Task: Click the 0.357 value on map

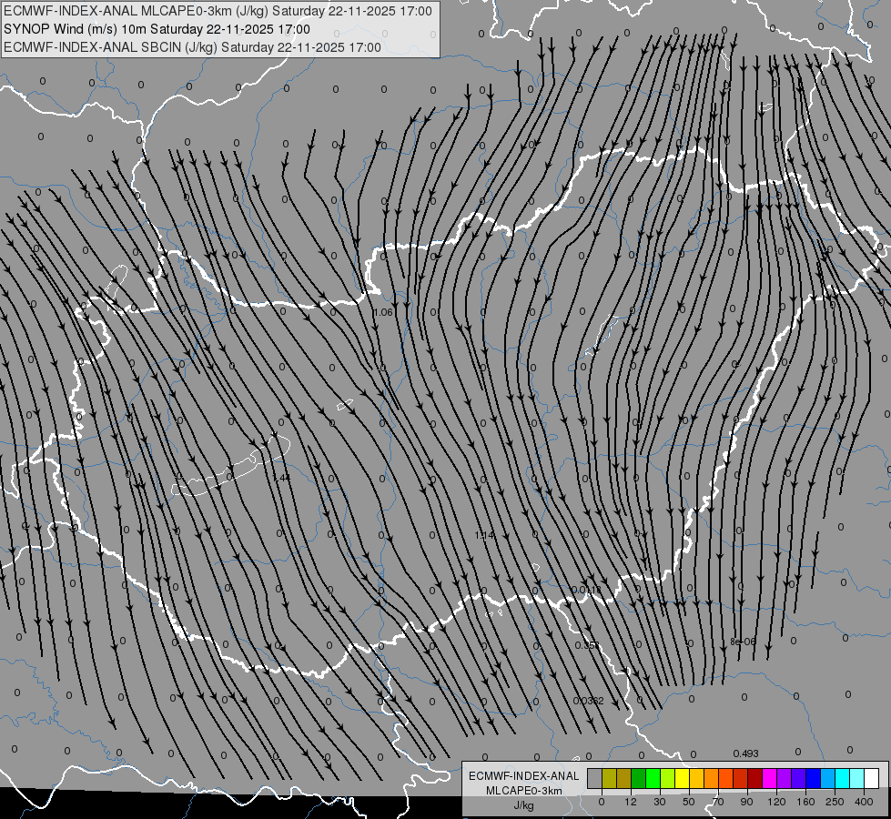Action: [586, 646]
